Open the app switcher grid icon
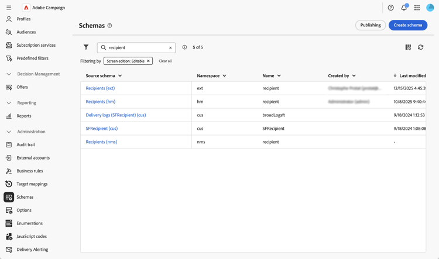The height and width of the screenshot is (259, 439). tap(417, 8)
